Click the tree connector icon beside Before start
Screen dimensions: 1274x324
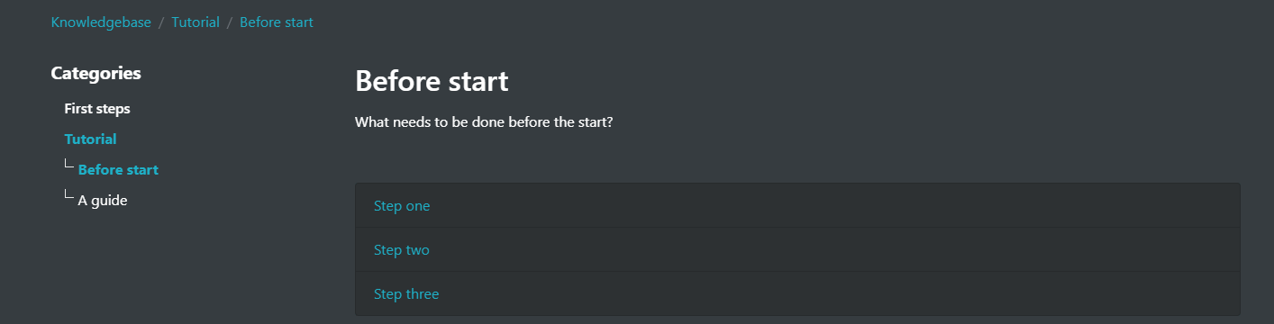coord(69,165)
